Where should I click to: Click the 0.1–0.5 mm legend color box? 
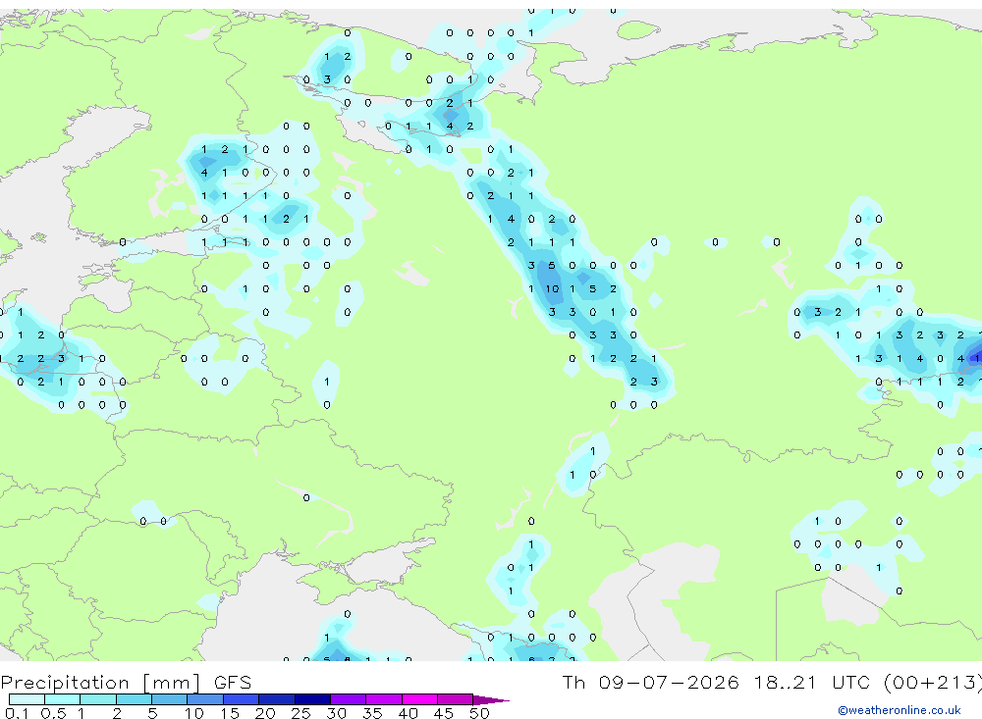tap(27, 699)
